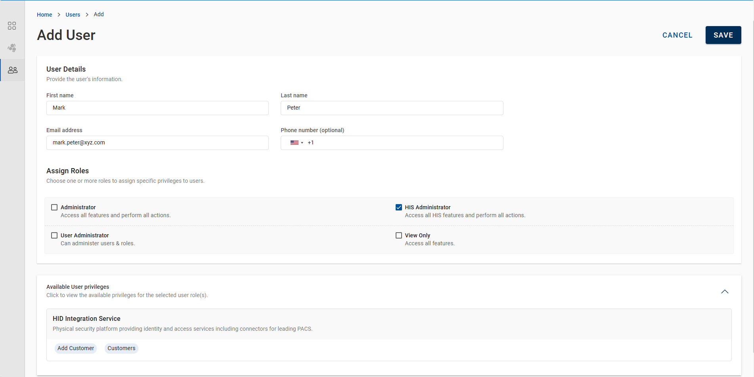Select the Users icon in sidebar

(13, 70)
